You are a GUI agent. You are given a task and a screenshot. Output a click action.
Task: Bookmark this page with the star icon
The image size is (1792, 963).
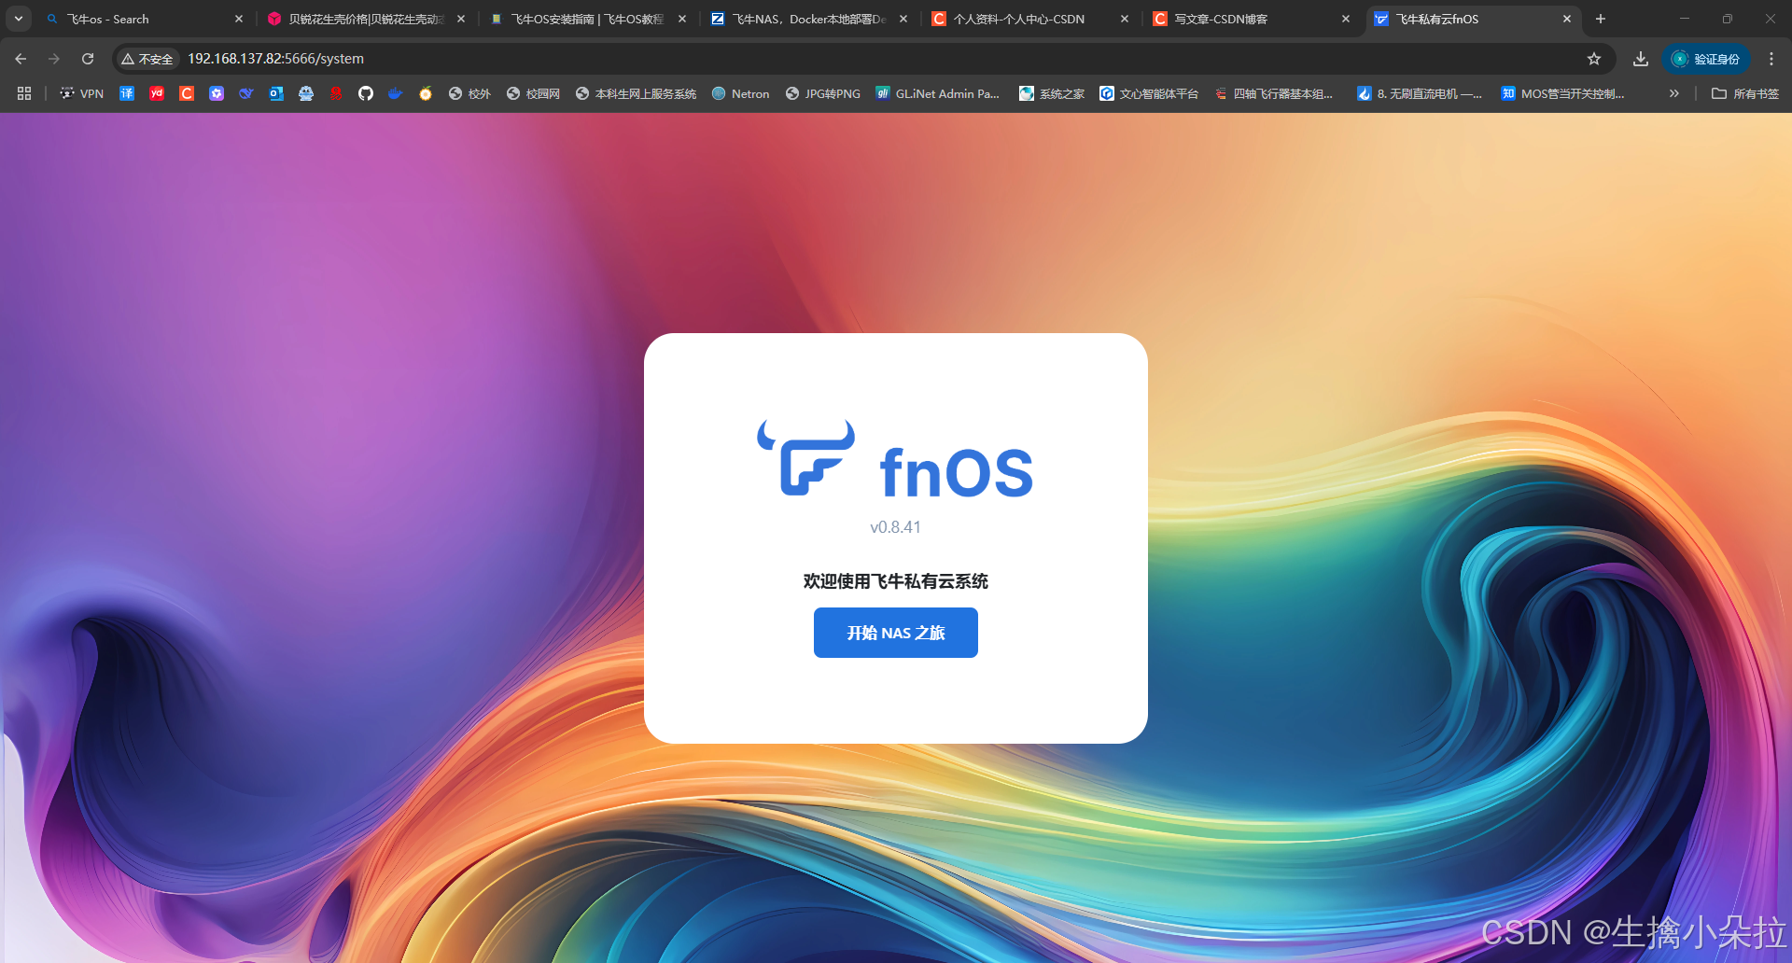(x=1594, y=59)
